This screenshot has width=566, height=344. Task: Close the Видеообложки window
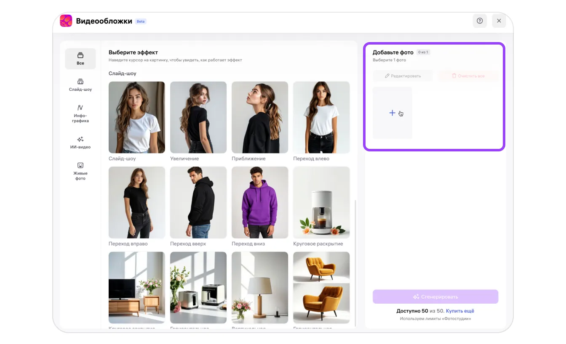click(499, 21)
